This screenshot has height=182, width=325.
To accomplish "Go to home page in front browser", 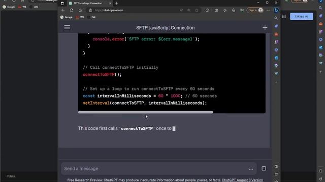I will [80, 10].
